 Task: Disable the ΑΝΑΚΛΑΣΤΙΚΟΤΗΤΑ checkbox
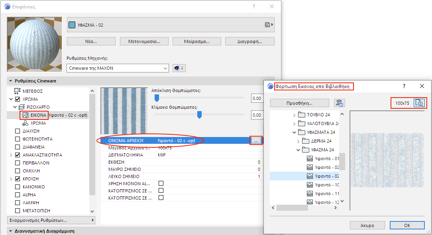click(x=18, y=155)
